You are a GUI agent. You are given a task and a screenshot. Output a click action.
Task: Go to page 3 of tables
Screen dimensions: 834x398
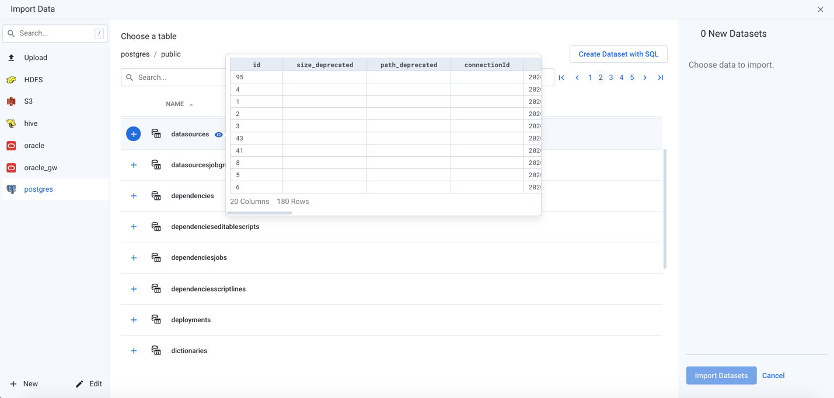611,78
